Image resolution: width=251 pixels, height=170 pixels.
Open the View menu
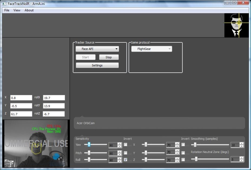(x=17, y=10)
